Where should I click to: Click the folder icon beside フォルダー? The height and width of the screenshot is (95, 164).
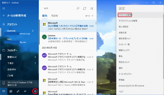tap(4, 50)
